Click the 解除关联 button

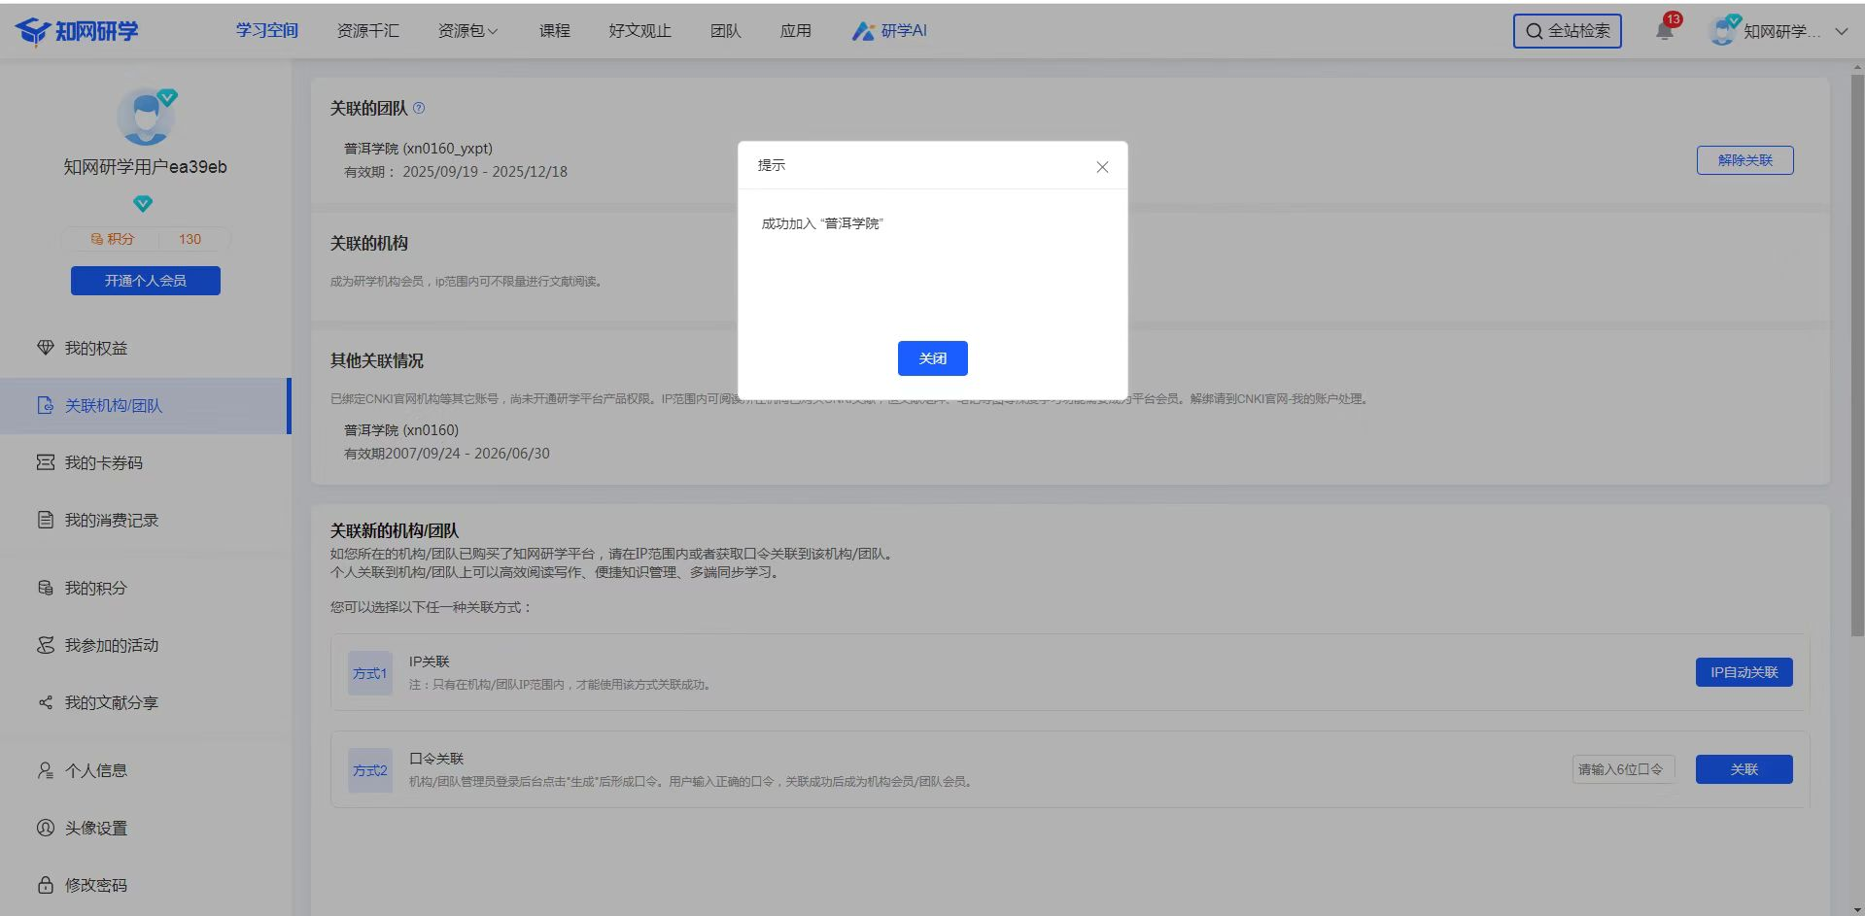click(1744, 160)
